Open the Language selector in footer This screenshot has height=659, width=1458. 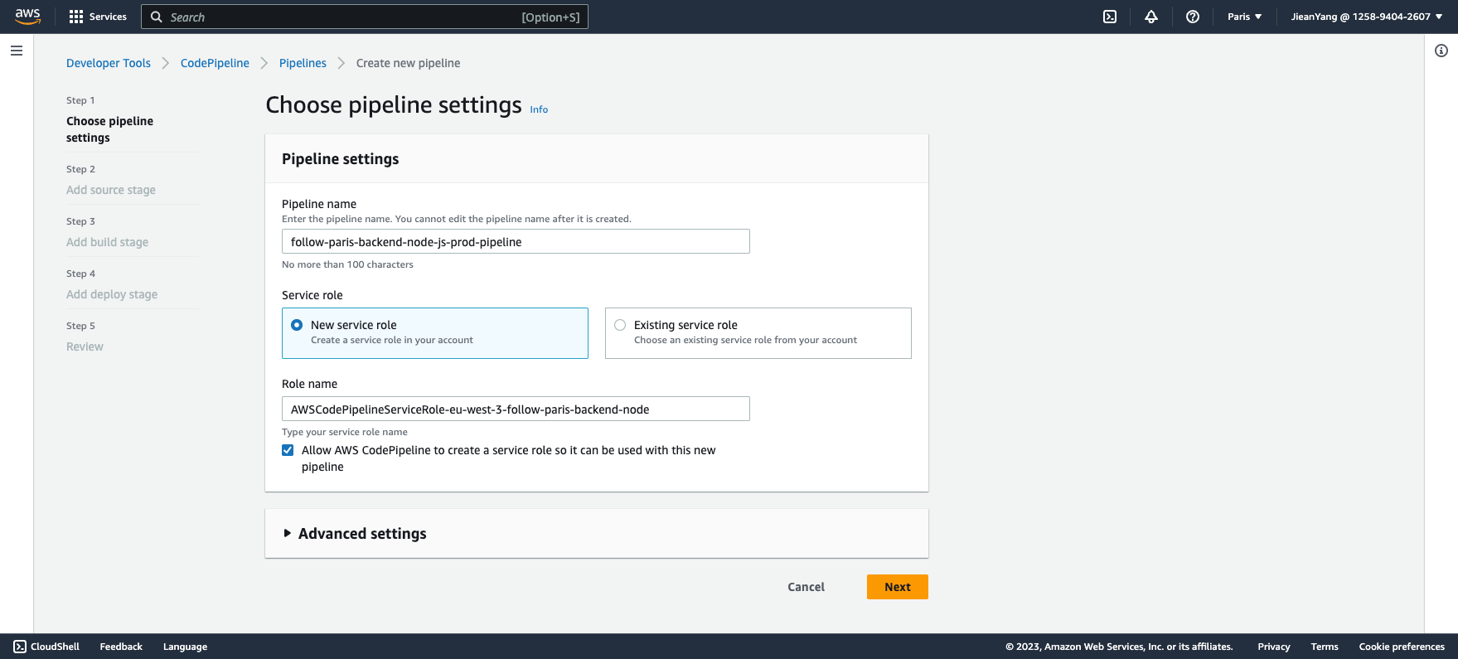[185, 647]
